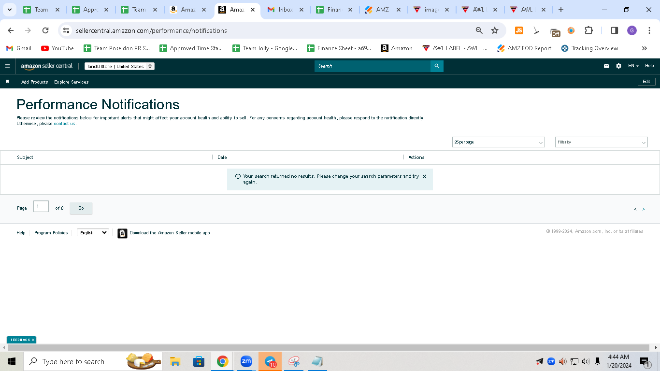Click the Subject column header
Screen dimensions: 660x371
25,157
